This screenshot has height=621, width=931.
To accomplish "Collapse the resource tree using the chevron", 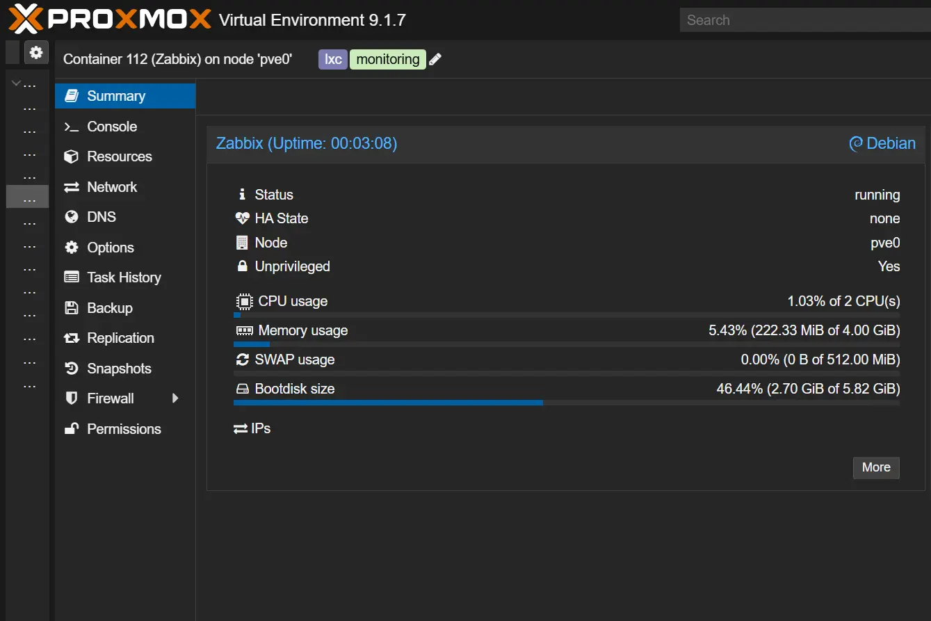I will point(15,82).
